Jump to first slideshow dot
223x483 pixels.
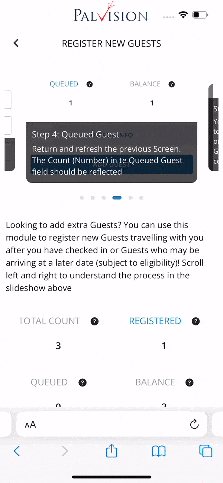coord(82,198)
